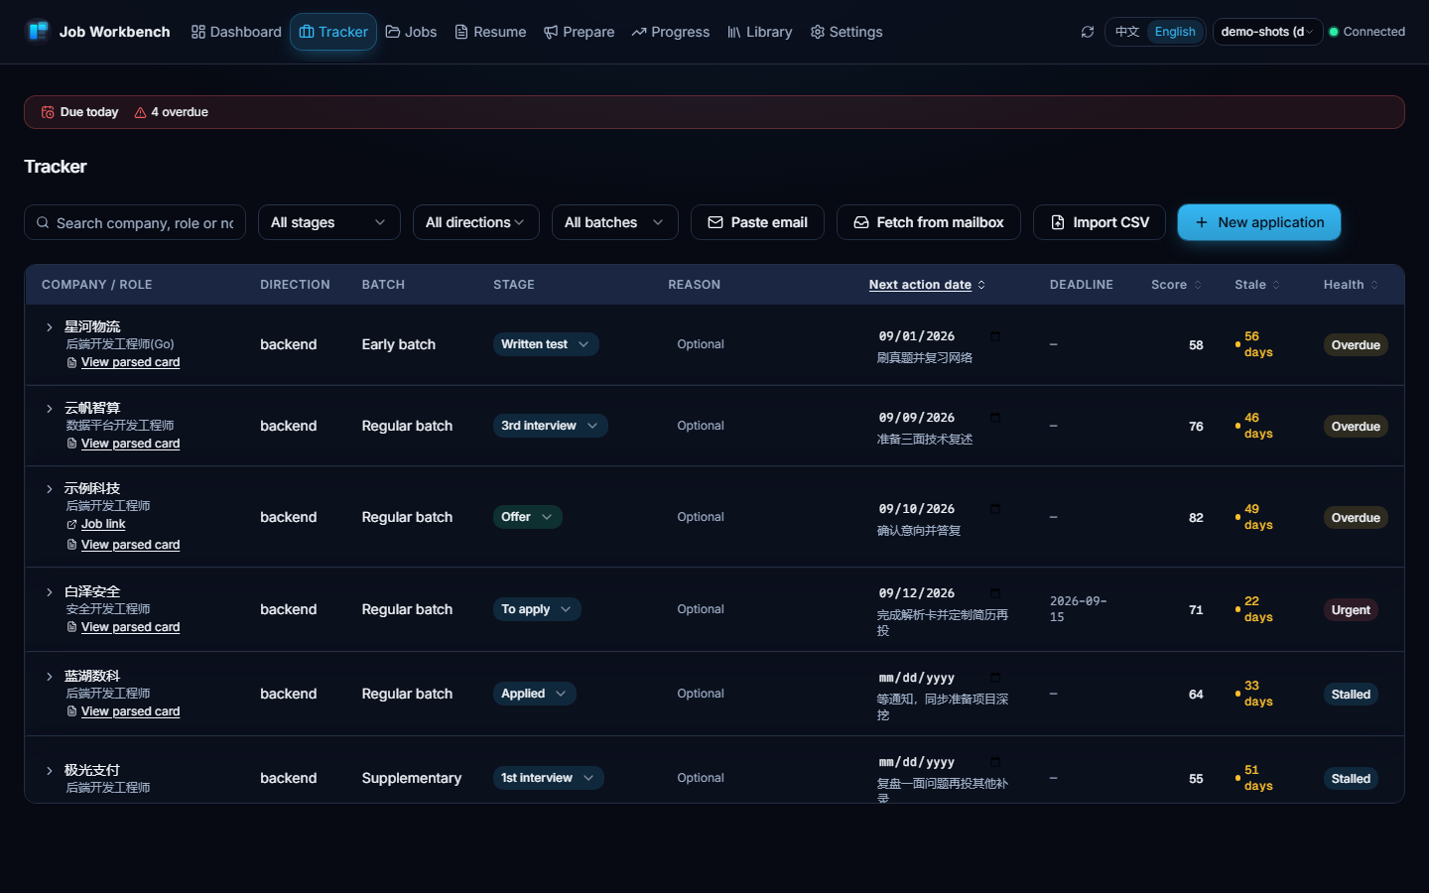Go to the Dashboard tab
Image resolution: width=1429 pixels, height=893 pixels.
(x=236, y=32)
